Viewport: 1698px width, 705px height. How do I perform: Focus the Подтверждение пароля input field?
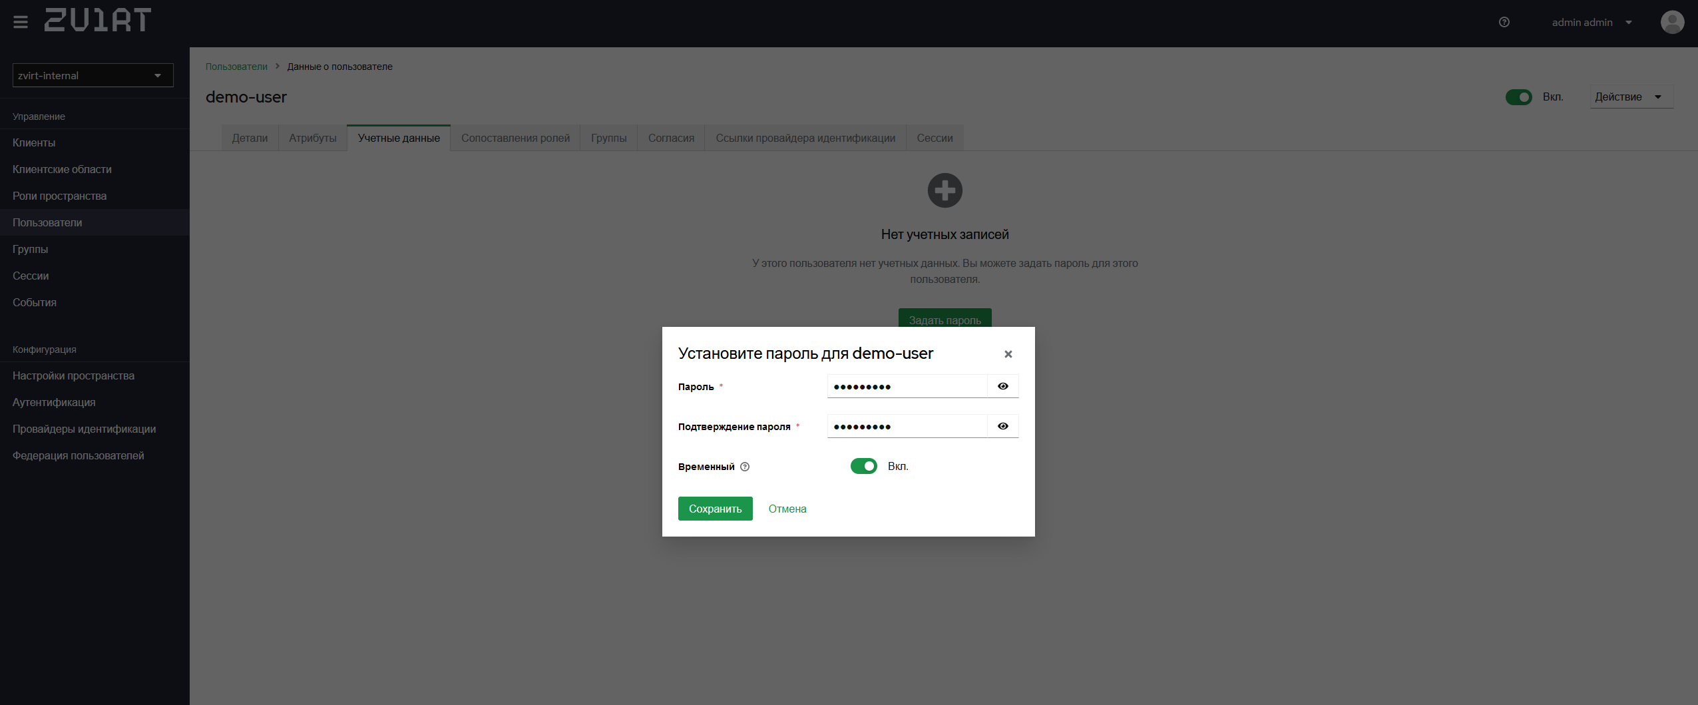coord(907,426)
